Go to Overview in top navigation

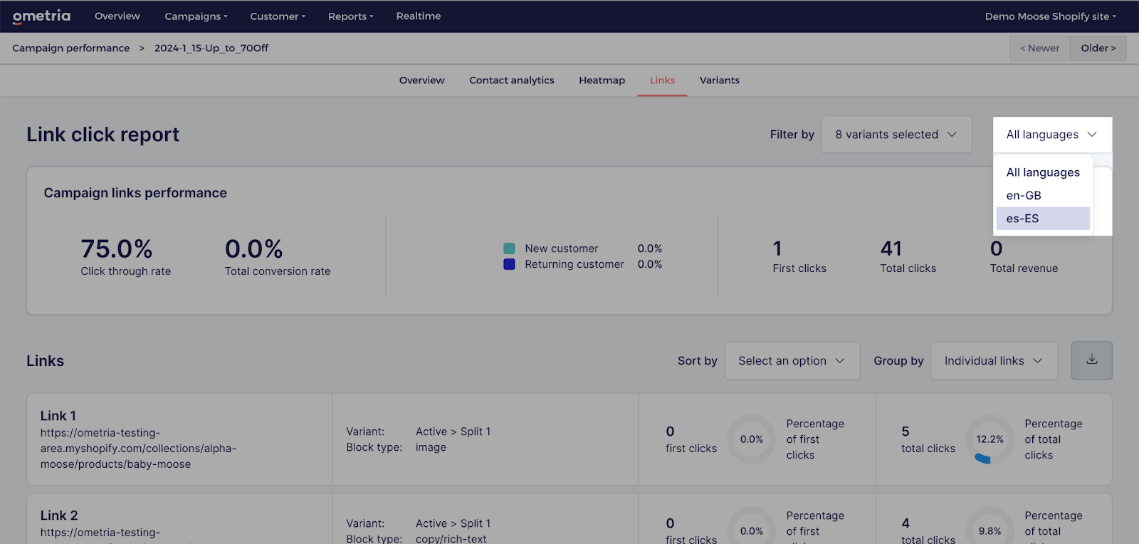117,16
